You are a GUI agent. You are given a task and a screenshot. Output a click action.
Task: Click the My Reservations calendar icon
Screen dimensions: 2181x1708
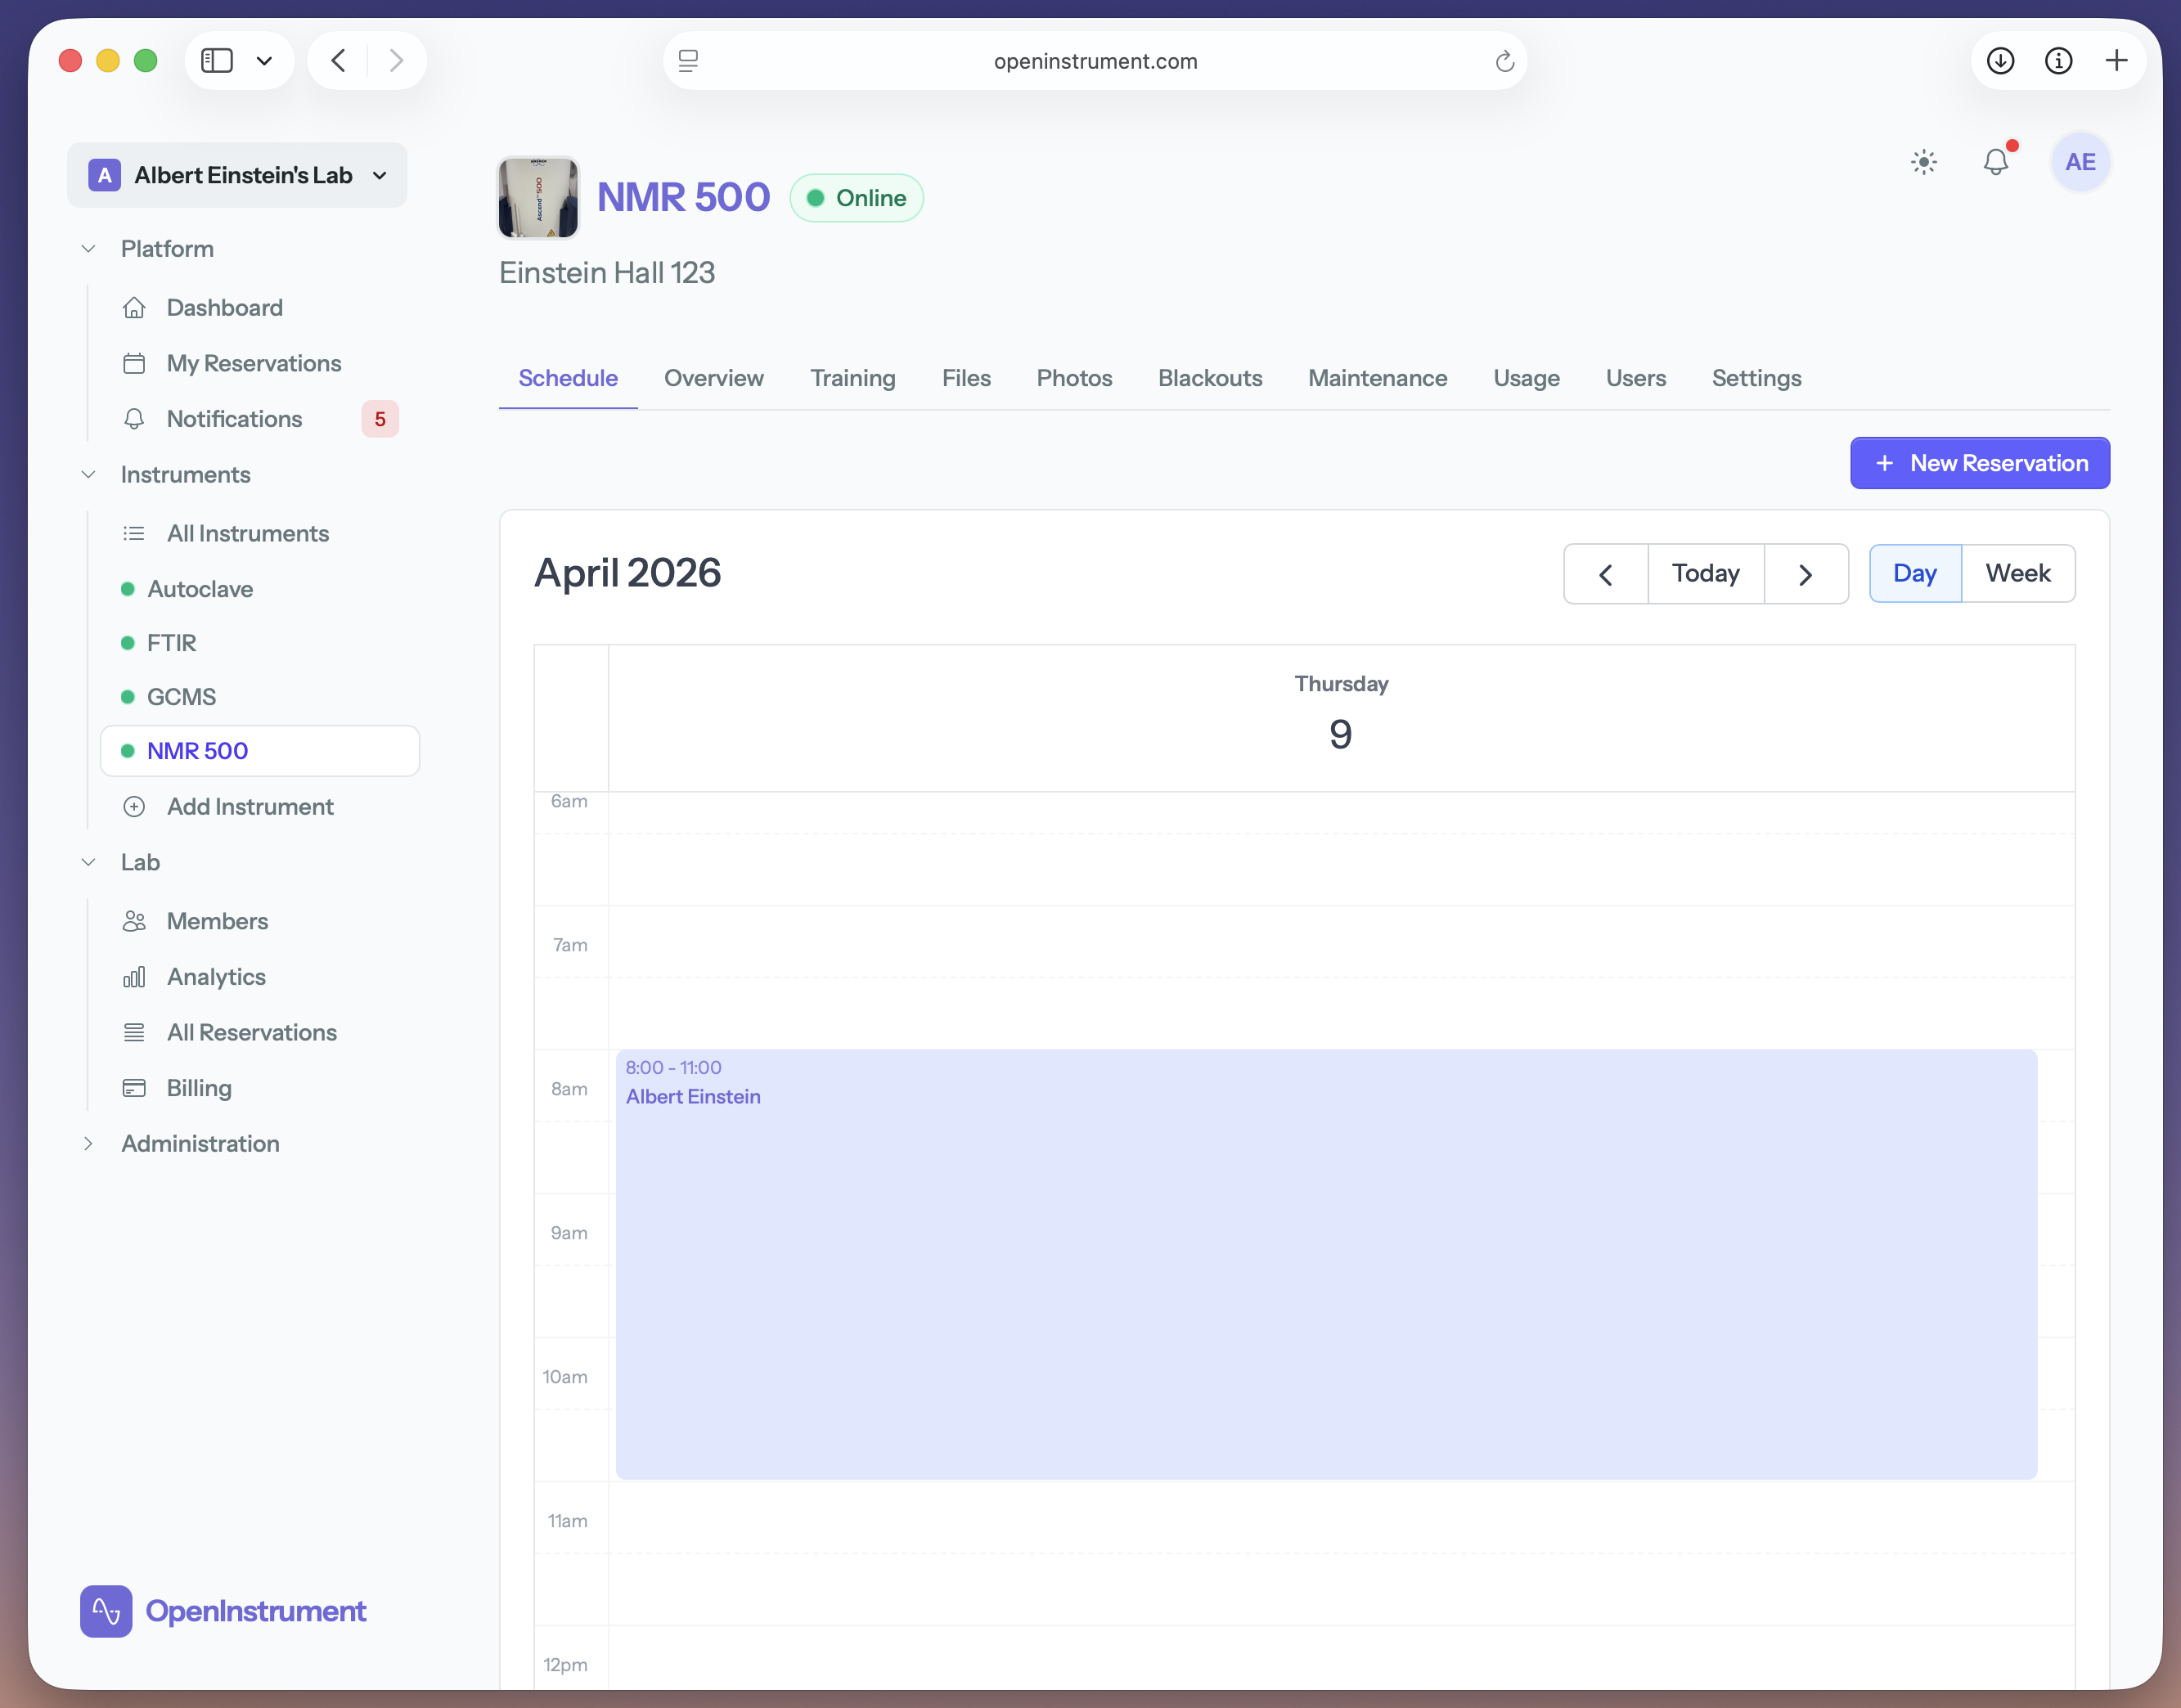[x=135, y=363]
